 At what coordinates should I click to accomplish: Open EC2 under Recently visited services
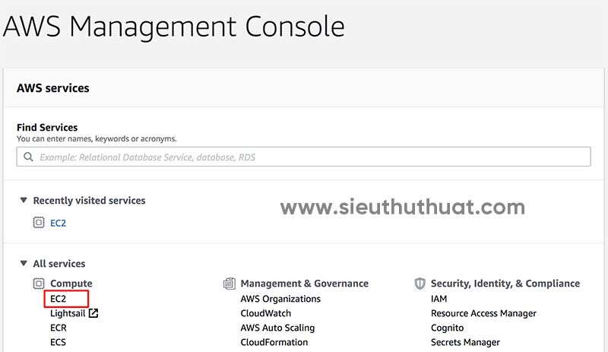coord(59,224)
